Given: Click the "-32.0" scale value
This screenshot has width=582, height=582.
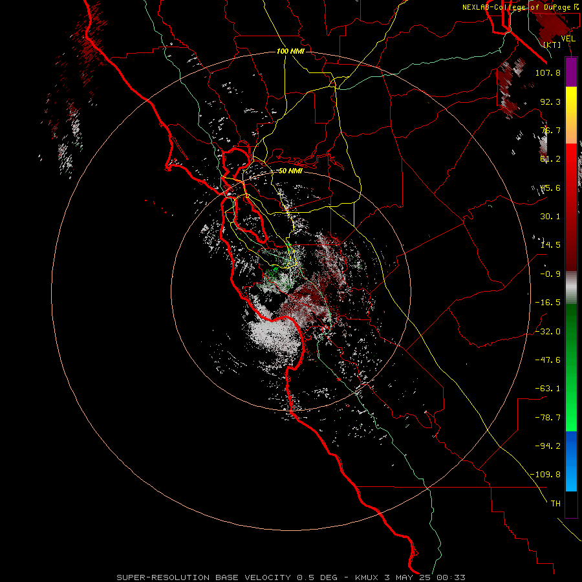Looking at the screenshot, I should point(548,332).
